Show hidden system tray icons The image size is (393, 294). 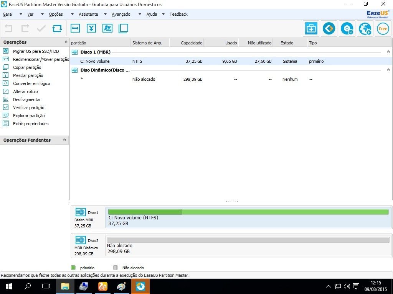(x=329, y=286)
